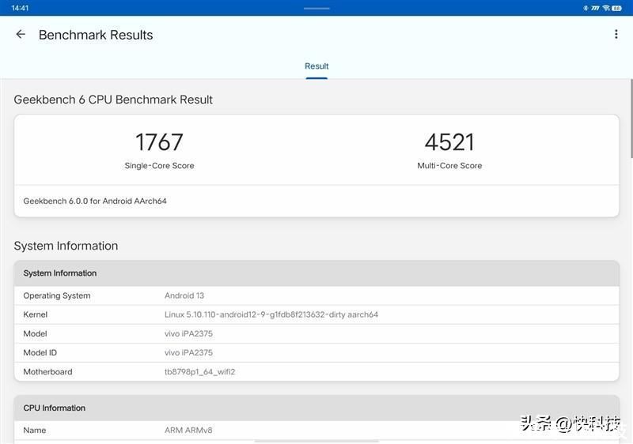Click the Name row label under CPU Information
This screenshot has width=633, height=444.
(x=35, y=431)
